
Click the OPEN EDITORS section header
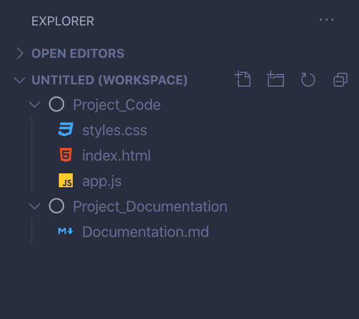pos(78,53)
